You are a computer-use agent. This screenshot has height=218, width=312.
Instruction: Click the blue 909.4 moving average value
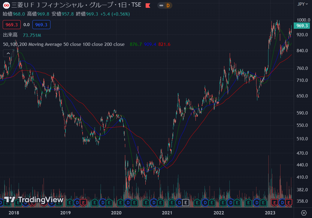(x=150, y=44)
